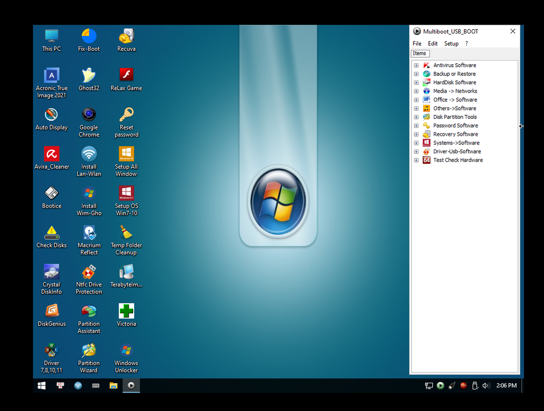
Task: Expand Media -> Networks node
Action: point(416,91)
